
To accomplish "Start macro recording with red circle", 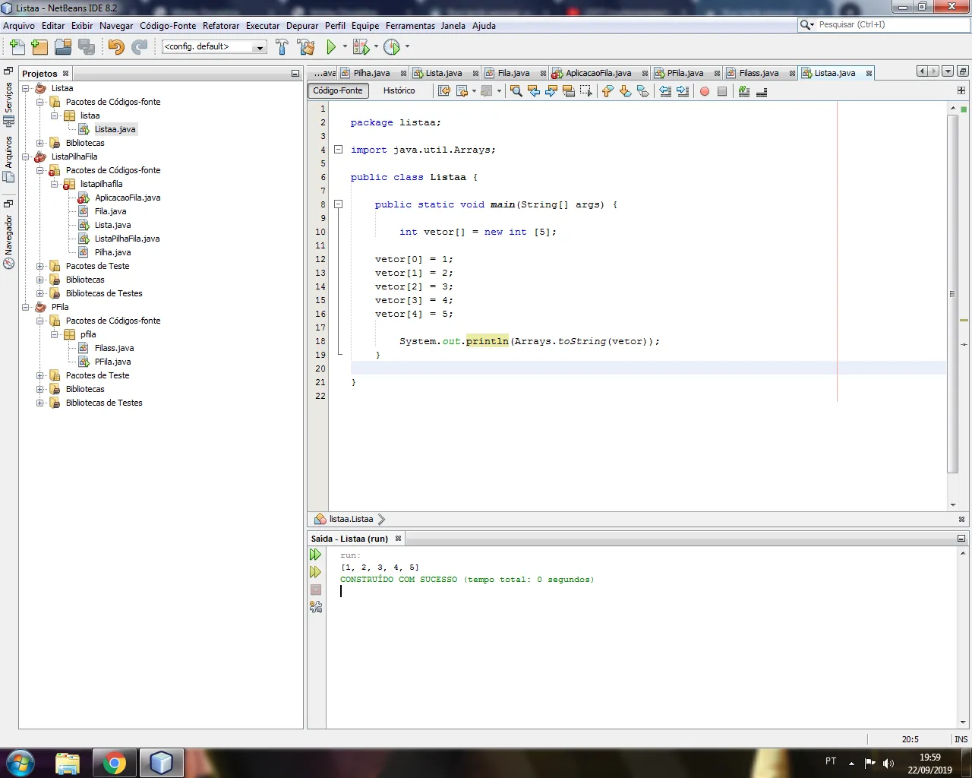I will (705, 91).
